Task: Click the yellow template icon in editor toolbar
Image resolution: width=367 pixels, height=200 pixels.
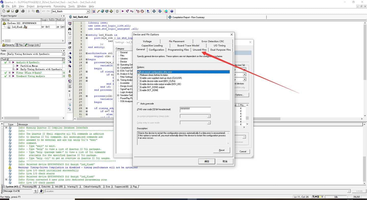Action: coord(70,76)
